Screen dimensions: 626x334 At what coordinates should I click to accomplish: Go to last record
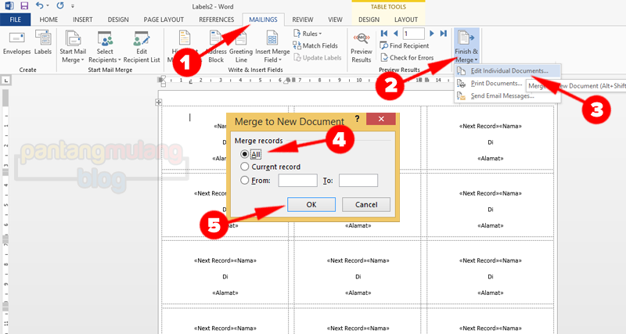(443, 34)
